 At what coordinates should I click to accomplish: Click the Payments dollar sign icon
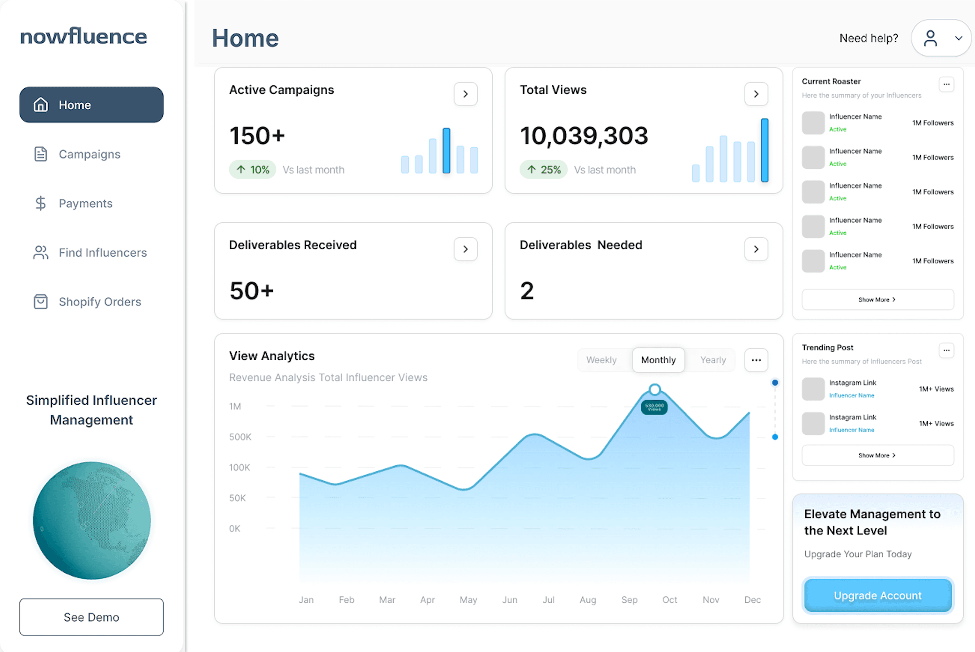41,203
